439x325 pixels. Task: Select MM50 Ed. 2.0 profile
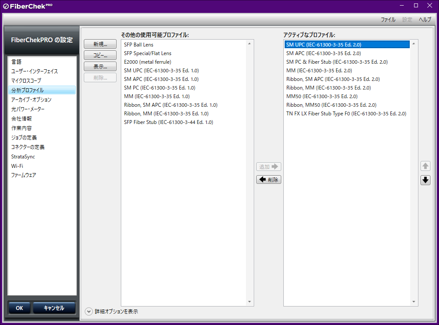[x=347, y=96]
